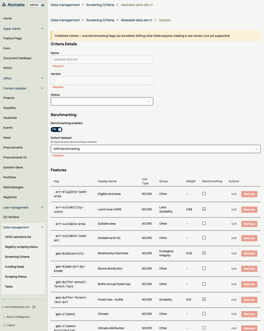264x331 pixels.
Task: Open Screening Criteria under Data management
Action: coord(17,257)
